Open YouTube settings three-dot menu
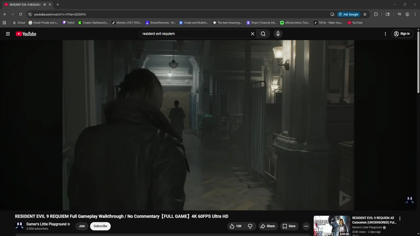This screenshot has width=420, height=236. 385,34
